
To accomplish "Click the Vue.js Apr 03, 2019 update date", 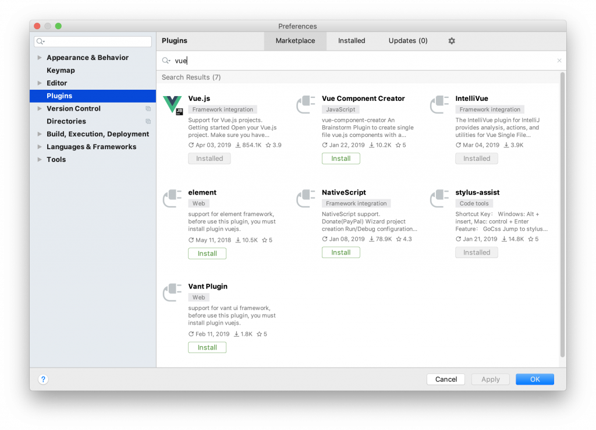I will [x=210, y=145].
